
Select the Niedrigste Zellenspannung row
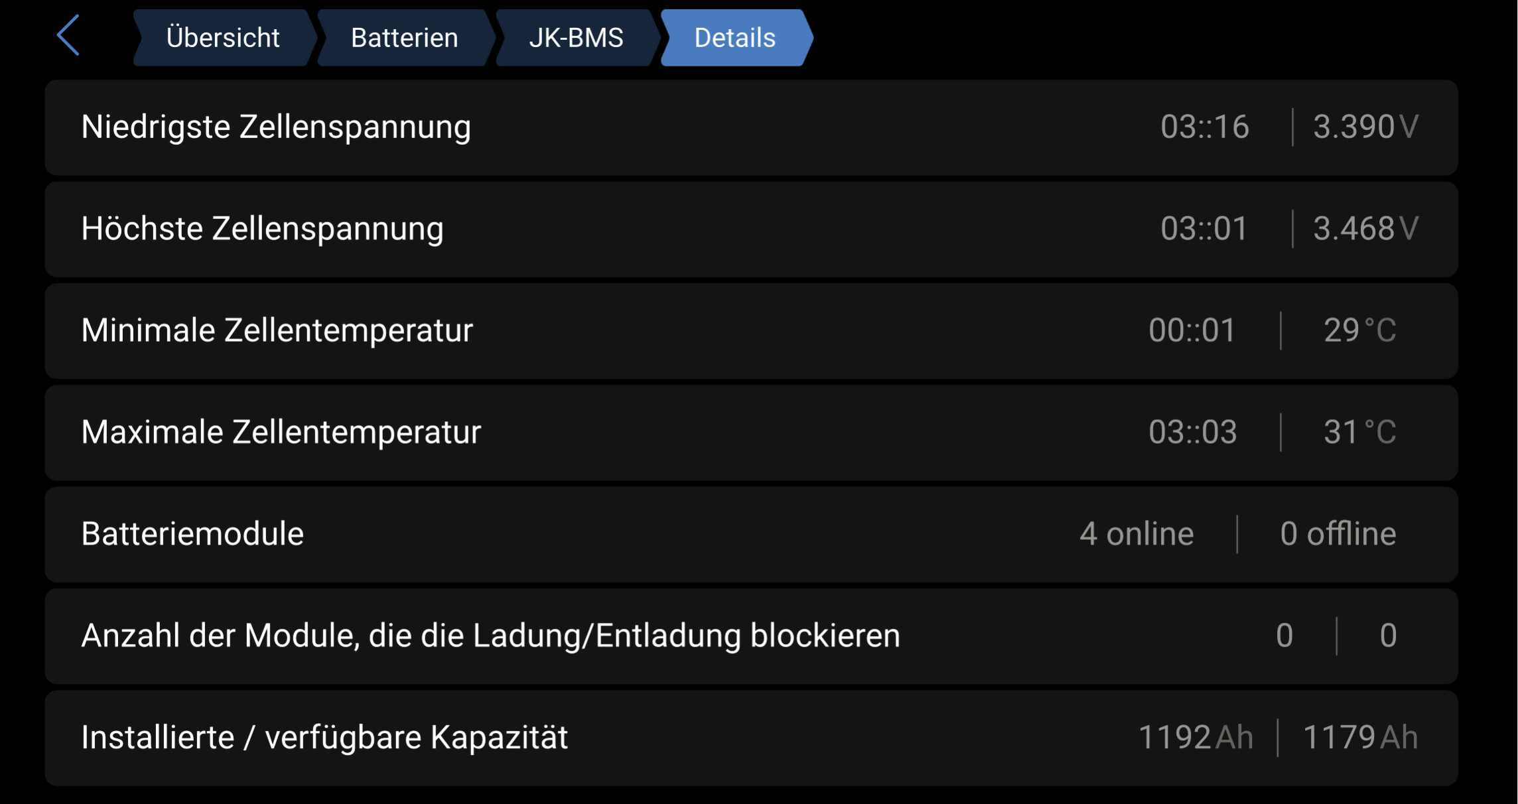coord(751,127)
